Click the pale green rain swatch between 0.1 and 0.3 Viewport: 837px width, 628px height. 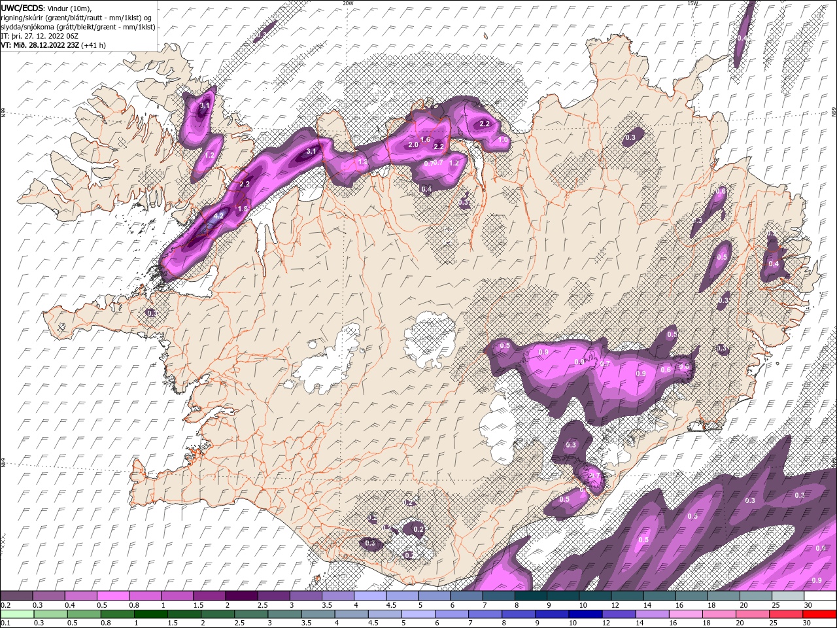click(18, 614)
